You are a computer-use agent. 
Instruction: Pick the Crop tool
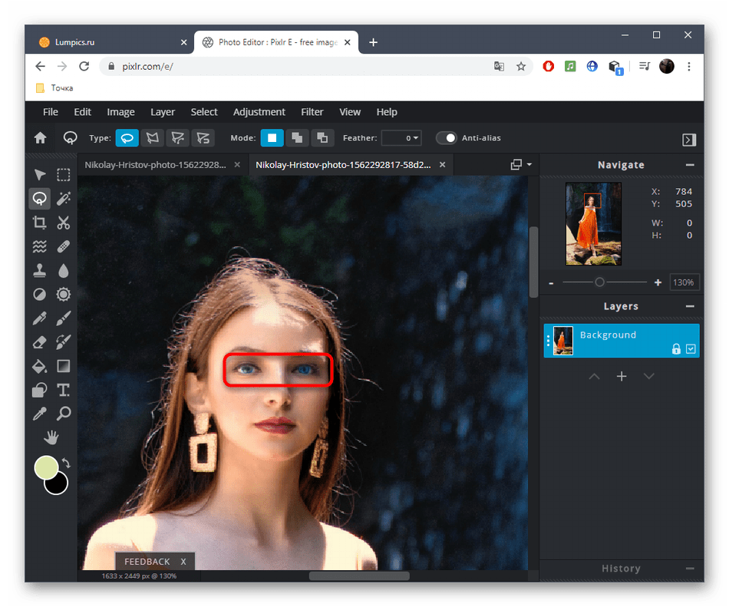coord(39,223)
